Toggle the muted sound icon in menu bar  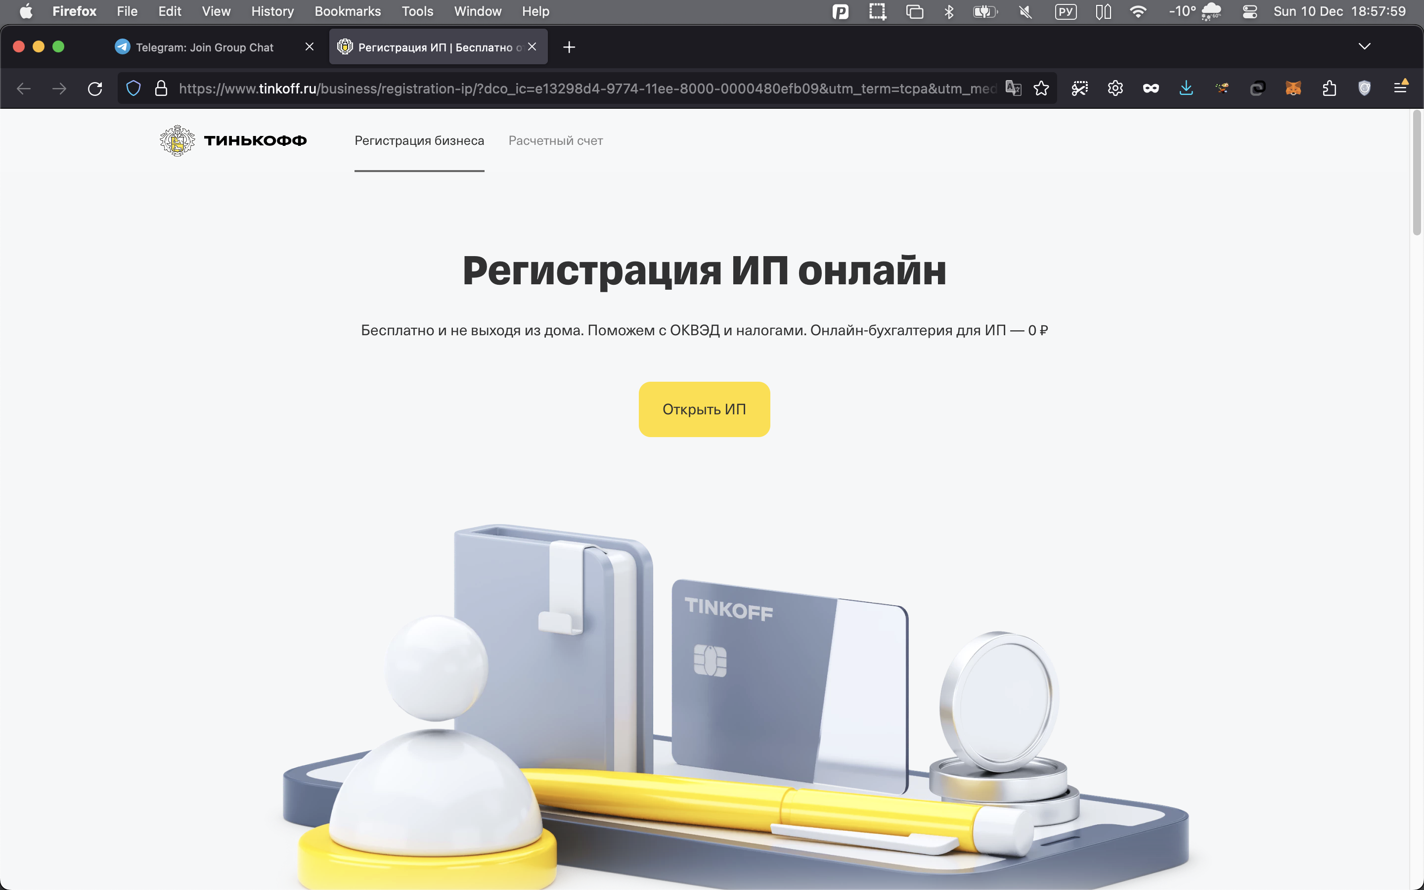coord(1025,12)
